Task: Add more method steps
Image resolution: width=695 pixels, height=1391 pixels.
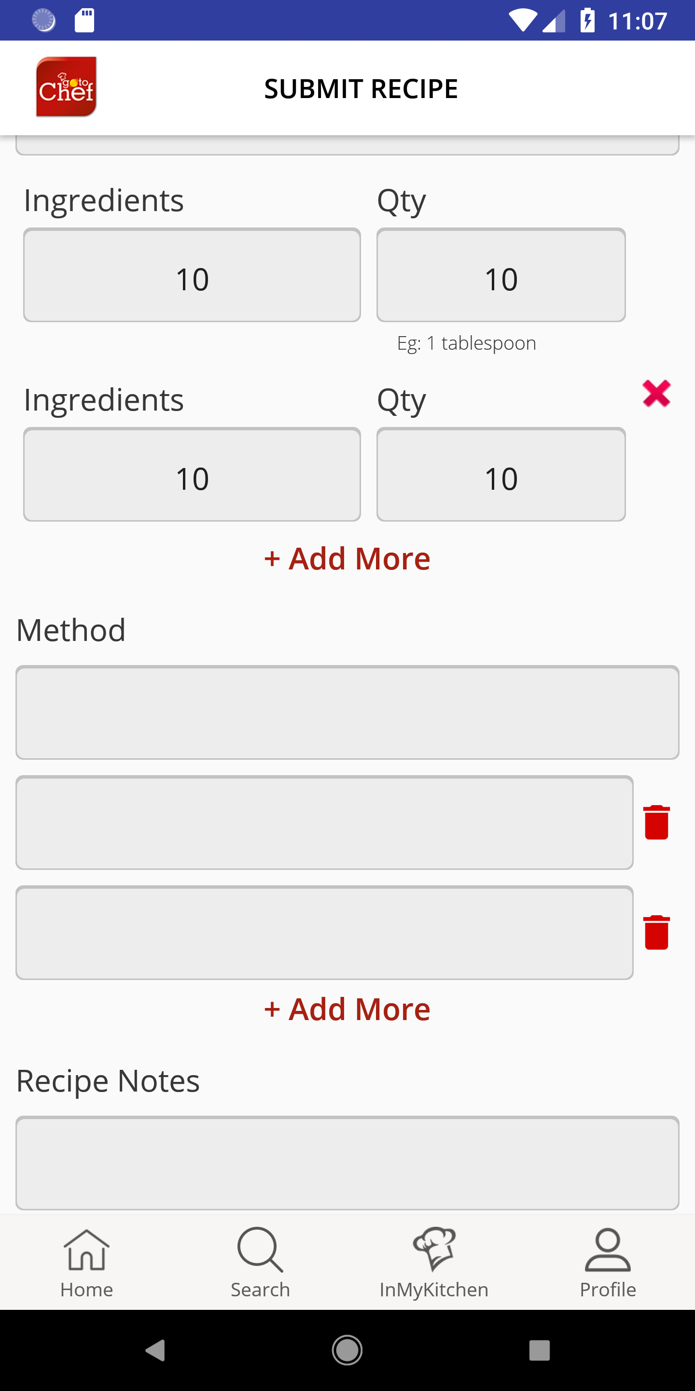Action: (x=347, y=1009)
